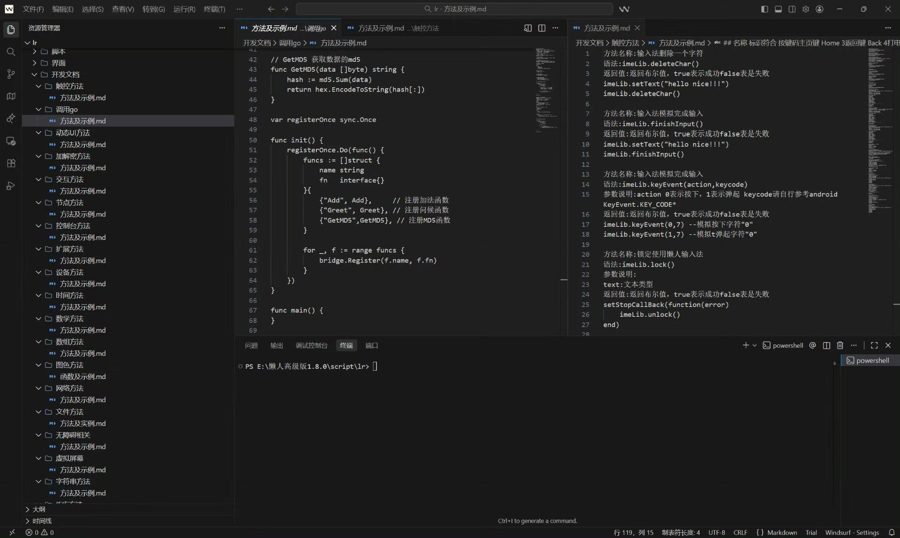The height and width of the screenshot is (538, 900).
Task: Click the left editor minimap
Action: (547, 89)
